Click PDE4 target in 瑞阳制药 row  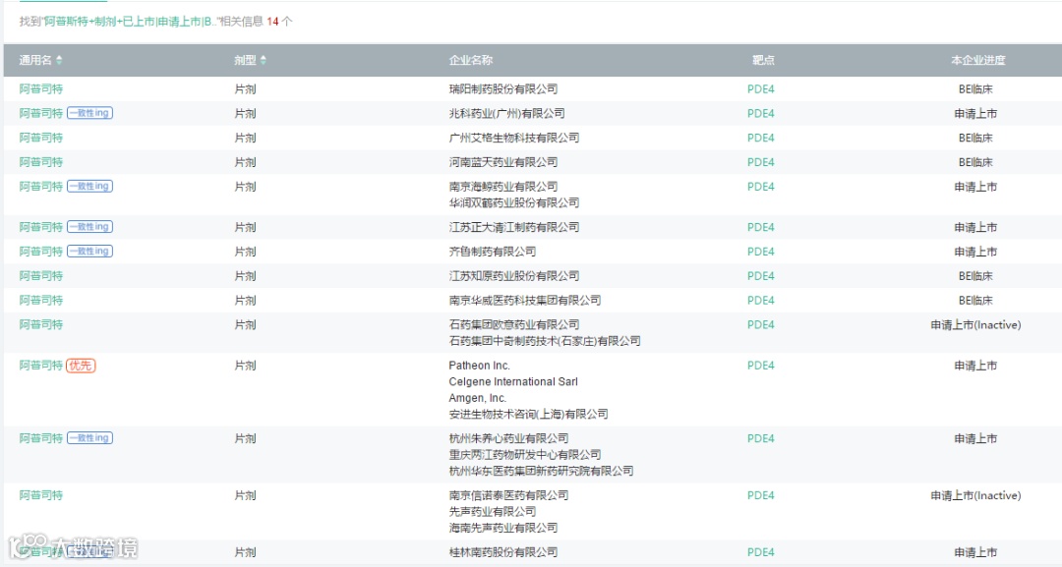tap(760, 88)
